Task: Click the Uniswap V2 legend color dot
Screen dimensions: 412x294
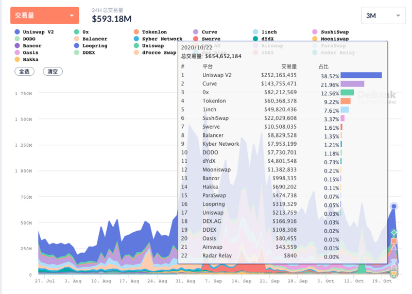Action: (x=18, y=32)
